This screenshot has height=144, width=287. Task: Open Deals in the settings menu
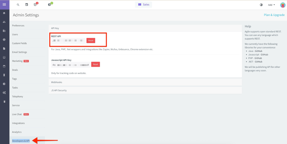tap(27, 70)
